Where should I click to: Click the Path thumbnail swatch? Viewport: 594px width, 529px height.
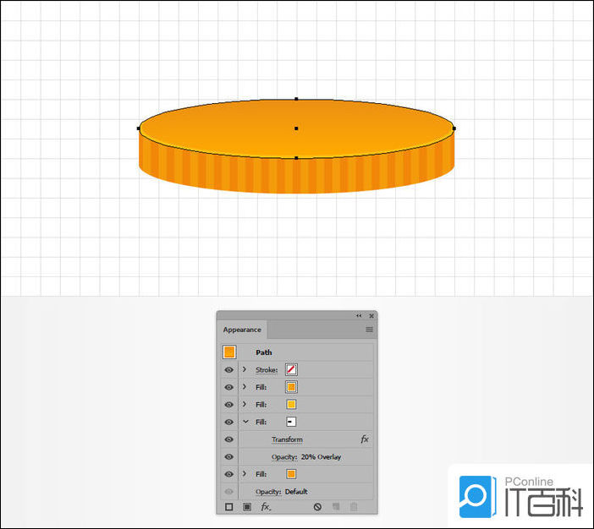pyautogui.click(x=229, y=352)
